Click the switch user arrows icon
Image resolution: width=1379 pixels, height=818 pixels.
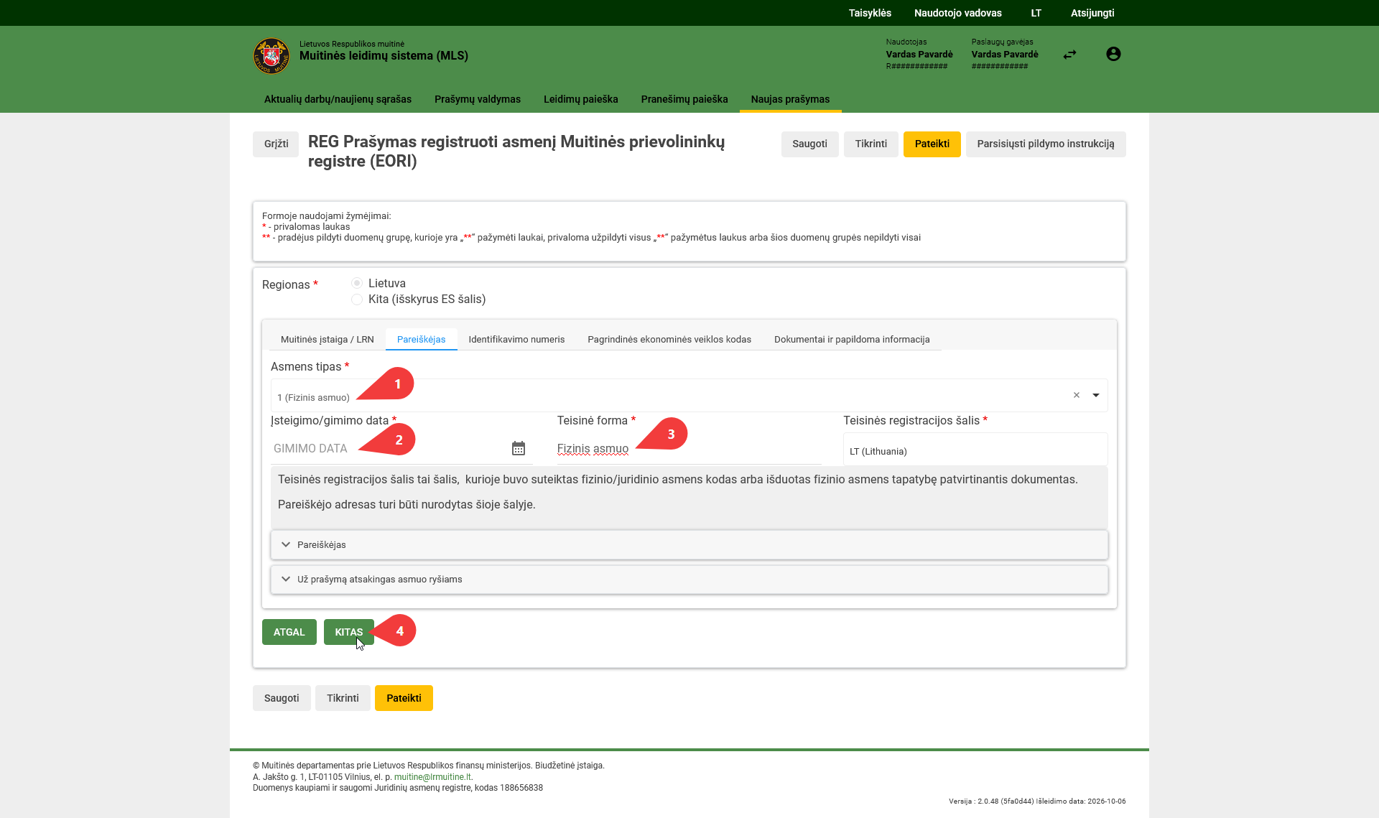click(1069, 55)
